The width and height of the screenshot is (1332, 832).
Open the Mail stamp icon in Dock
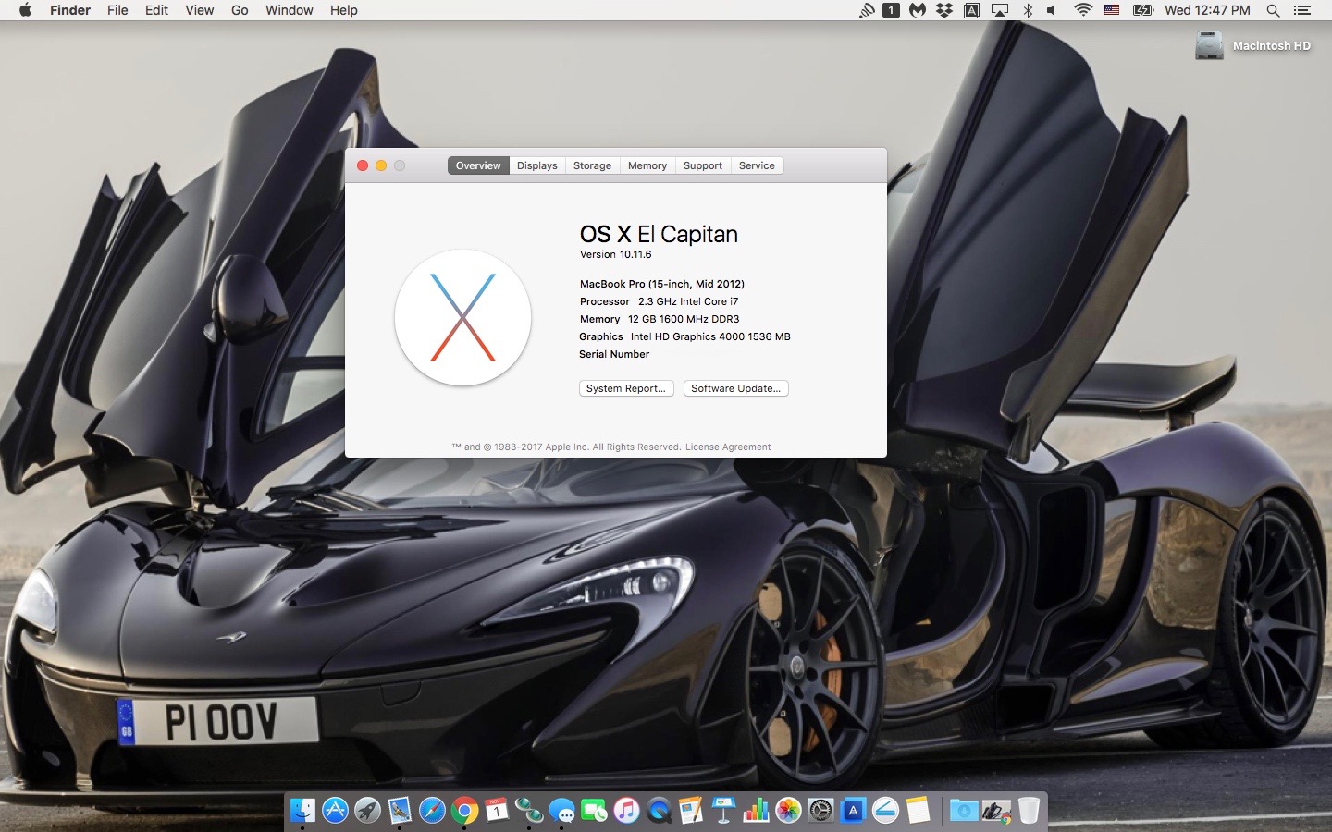(x=400, y=811)
